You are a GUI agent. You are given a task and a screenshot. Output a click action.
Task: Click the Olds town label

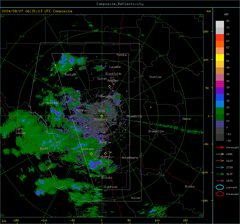pyautogui.click(x=102, y=111)
